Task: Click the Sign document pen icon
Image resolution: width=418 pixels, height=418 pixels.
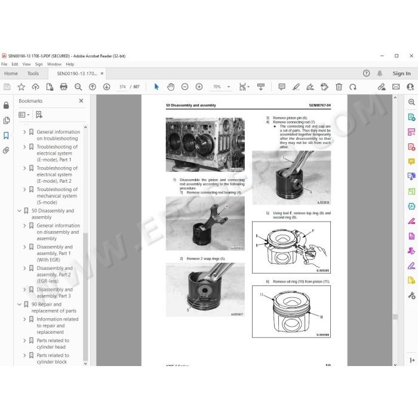Action: 310,87
